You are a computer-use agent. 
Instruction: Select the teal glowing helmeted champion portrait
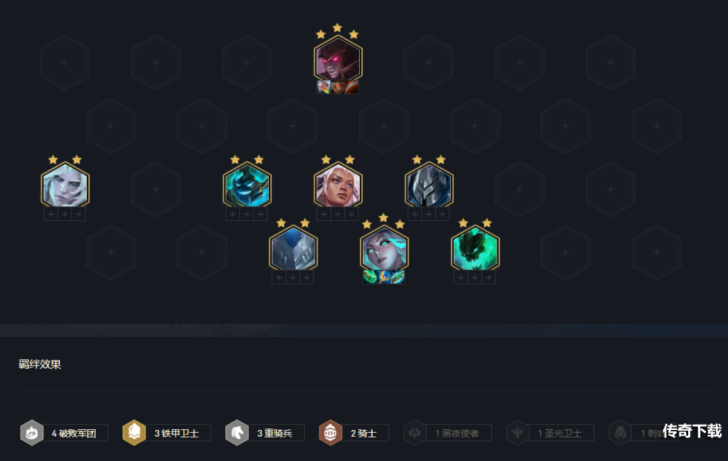[247, 185]
